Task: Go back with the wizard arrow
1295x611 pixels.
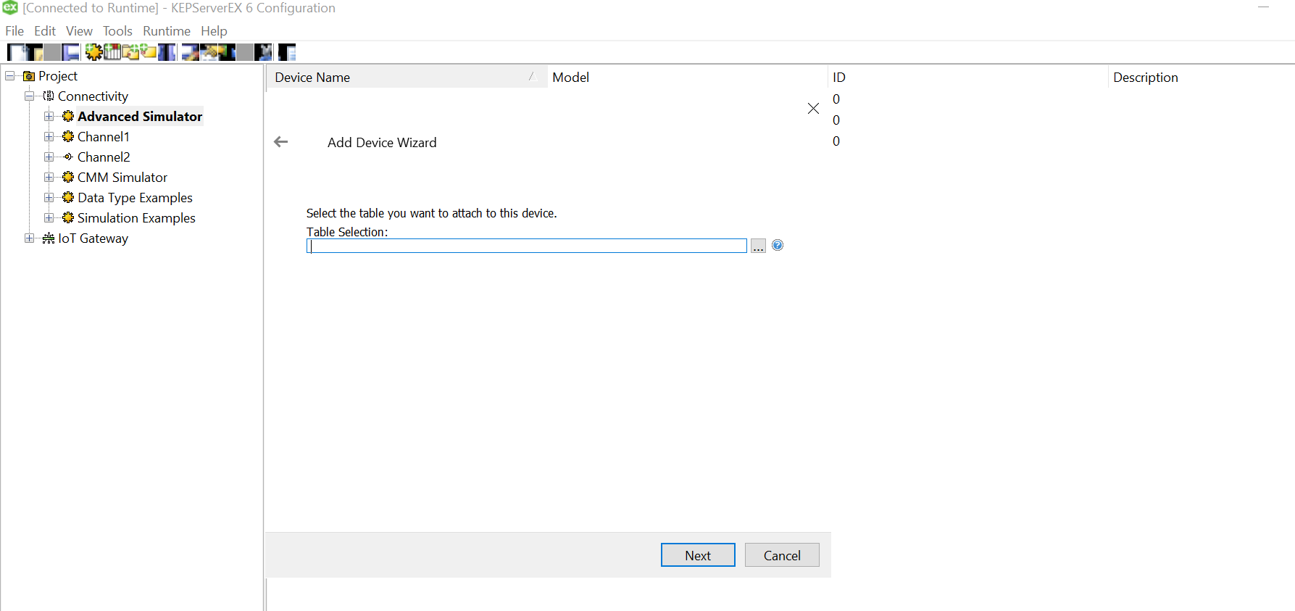Action: [x=281, y=142]
